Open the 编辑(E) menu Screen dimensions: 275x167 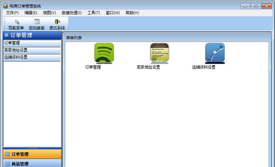coord(31,13)
